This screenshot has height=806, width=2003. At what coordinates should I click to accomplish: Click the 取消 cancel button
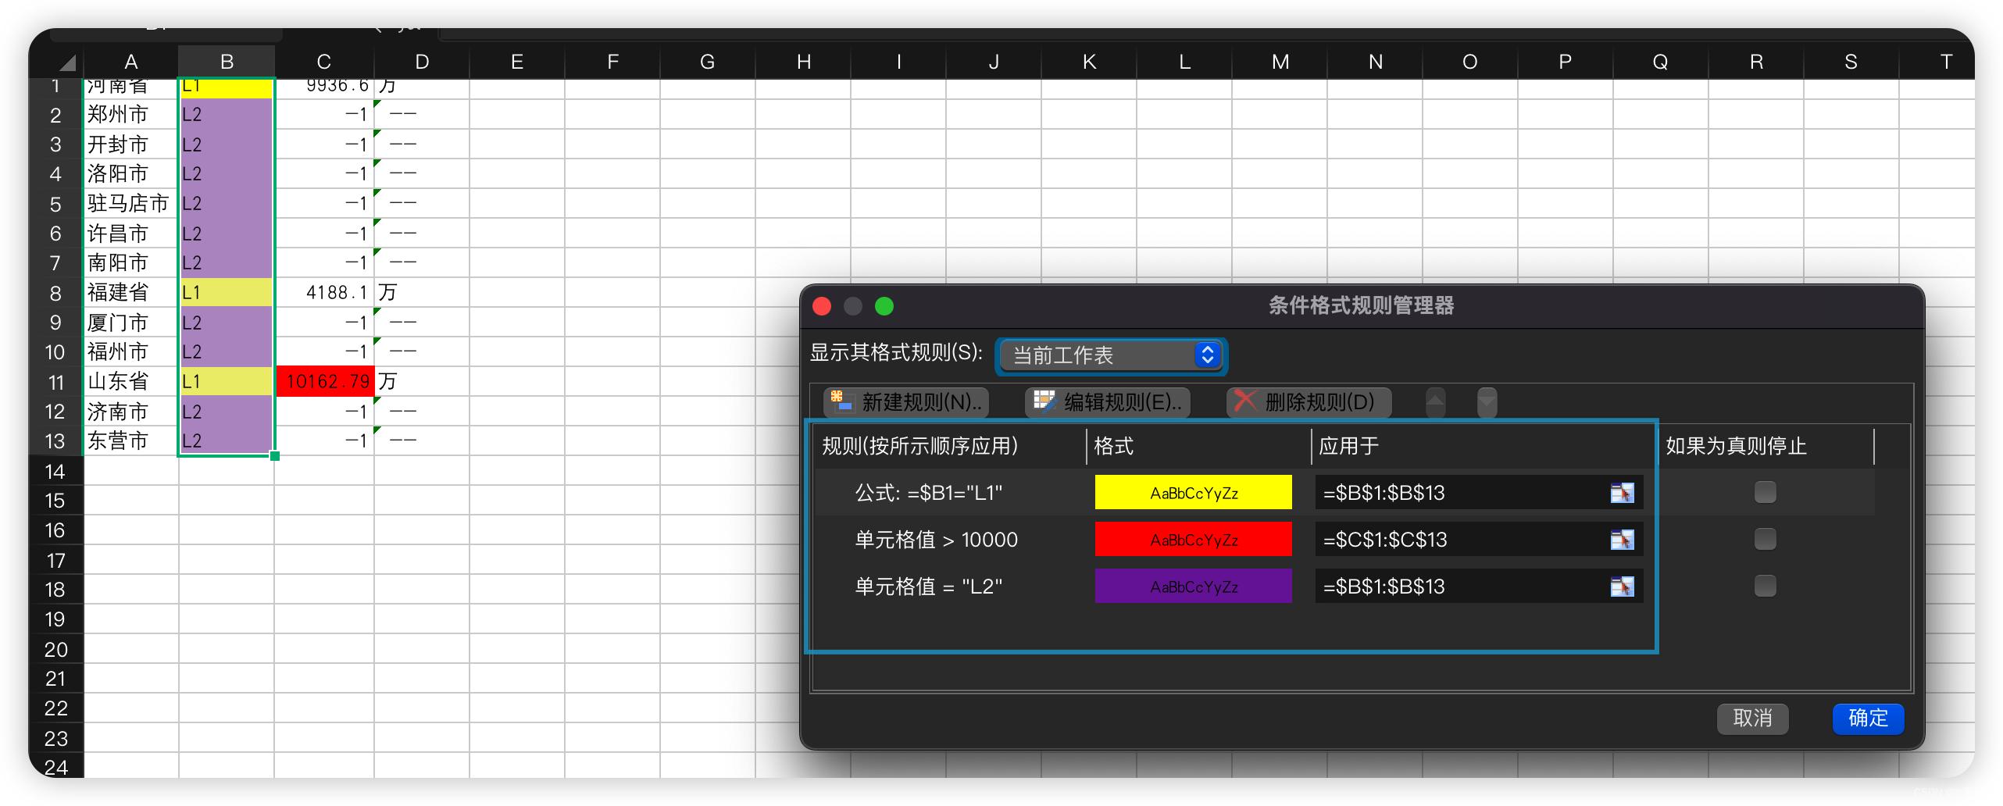(x=1752, y=719)
